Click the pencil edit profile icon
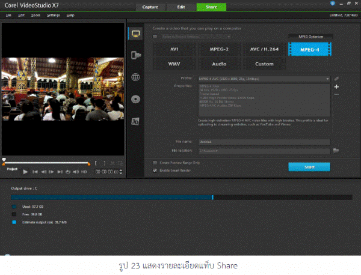Viewport: 361px width, 275px height. 336,79
